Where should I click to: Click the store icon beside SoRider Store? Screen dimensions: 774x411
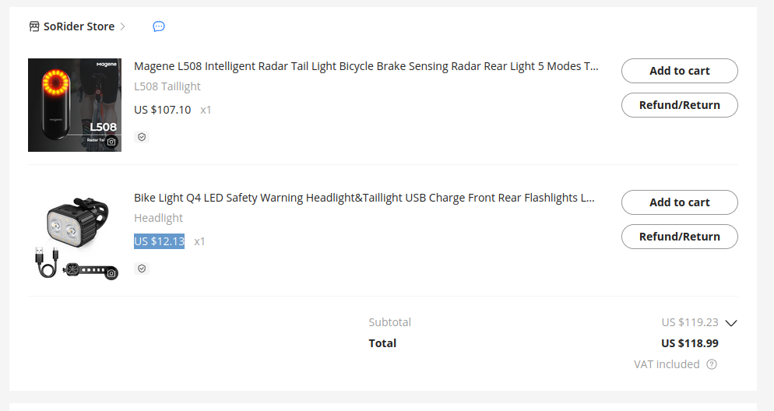tap(34, 26)
